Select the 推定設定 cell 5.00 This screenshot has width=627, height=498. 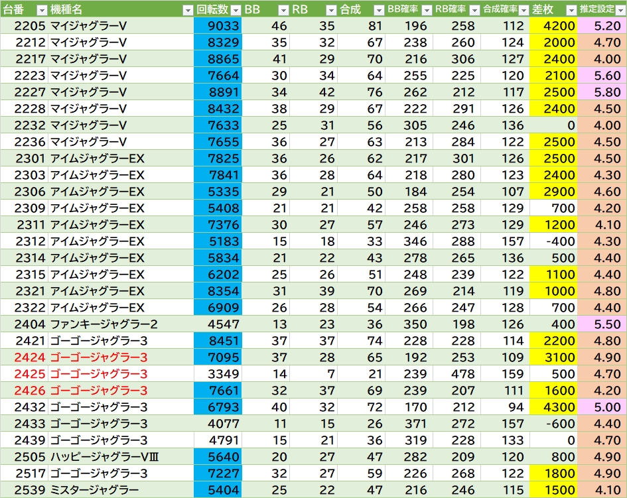coord(602,407)
